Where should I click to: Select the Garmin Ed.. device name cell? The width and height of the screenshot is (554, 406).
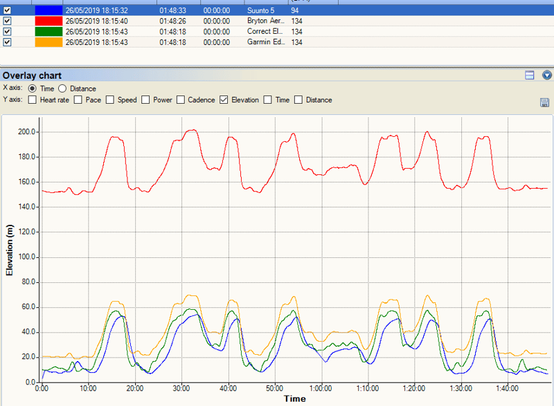[x=266, y=42]
